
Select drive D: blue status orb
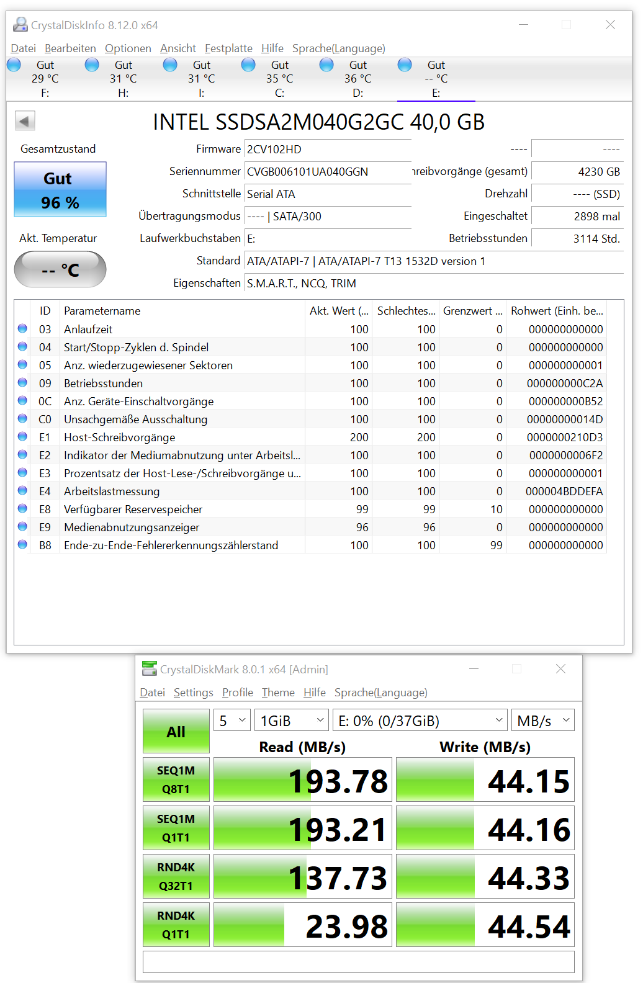click(x=326, y=65)
